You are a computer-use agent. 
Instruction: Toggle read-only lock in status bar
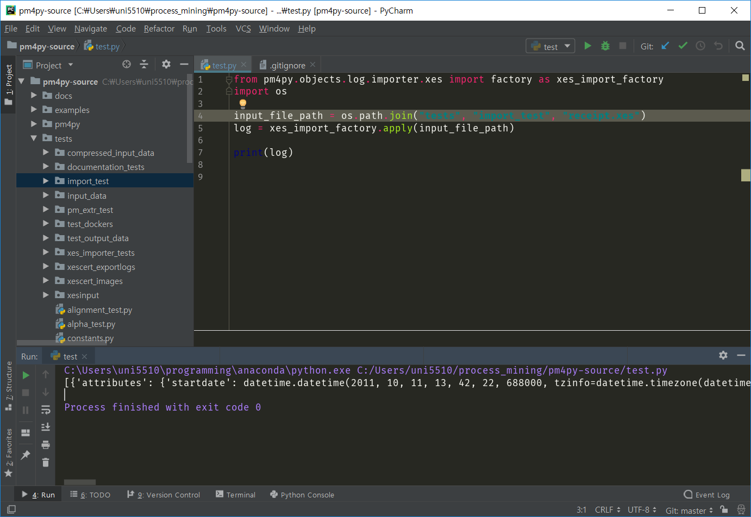(724, 509)
